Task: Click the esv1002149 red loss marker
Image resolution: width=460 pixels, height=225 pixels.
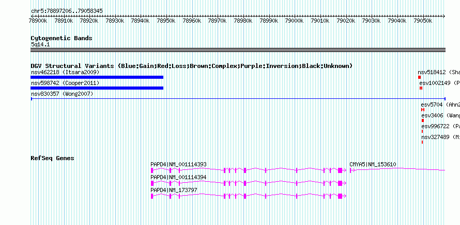Action: (421, 88)
